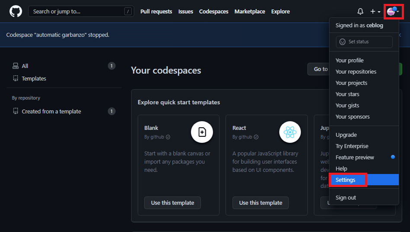The height and width of the screenshot is (232, 410).
Task: Click the By repository label
Action: [x=26, y=98]
